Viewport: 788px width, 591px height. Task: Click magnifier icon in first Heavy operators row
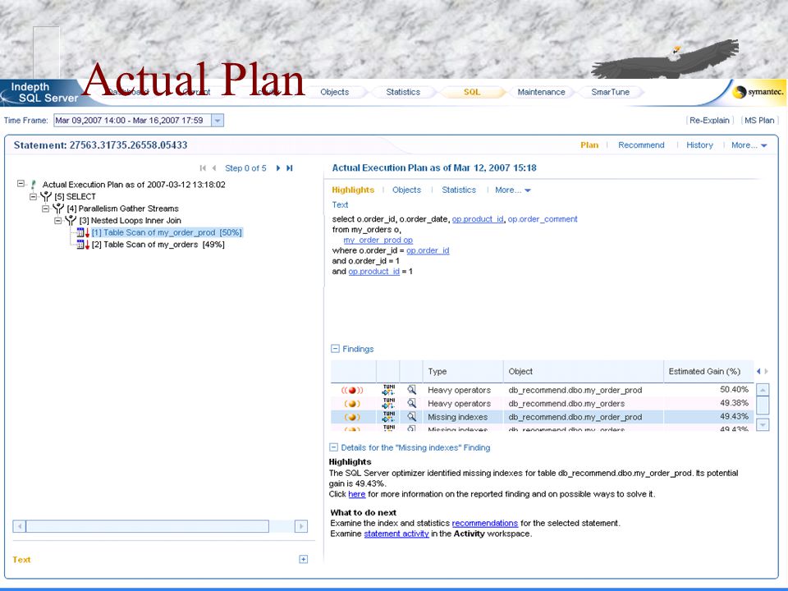coord(411,389)
